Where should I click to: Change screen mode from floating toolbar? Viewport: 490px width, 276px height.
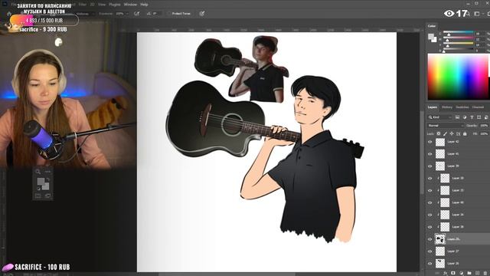[47, 196]
